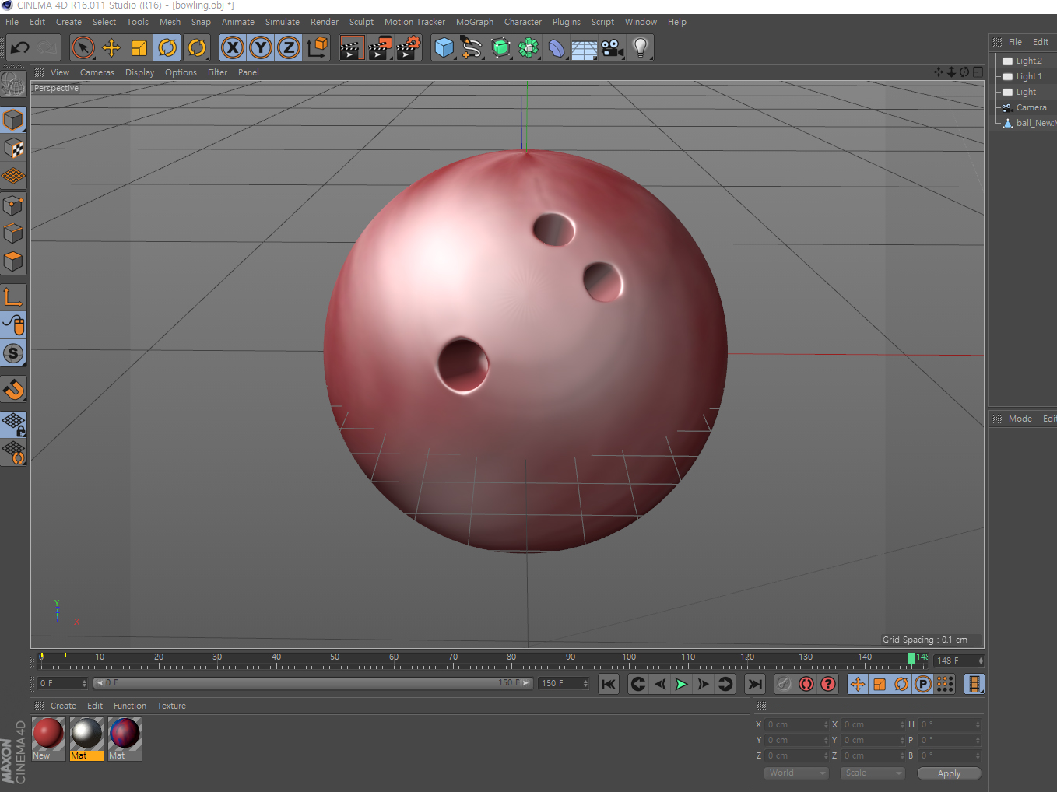Open the World coordinate dropdown
Viewport: 1057px width, 792px height.
[x=795, y=773]
